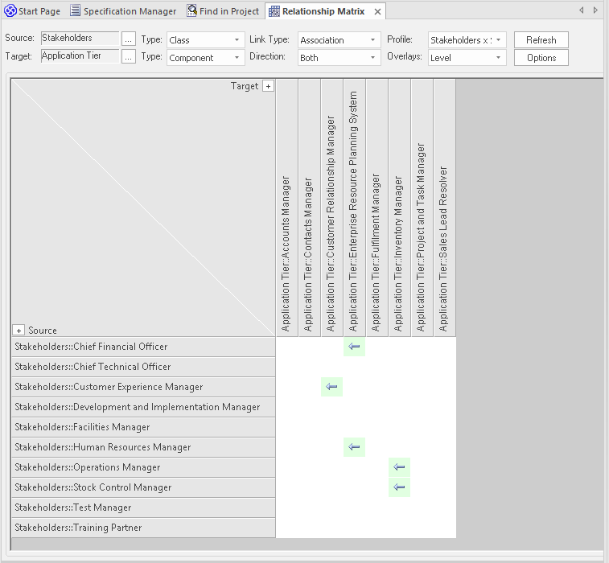
Task: Click the Customer Experience Manager relationship arrow
Action: tap(331, 387)
